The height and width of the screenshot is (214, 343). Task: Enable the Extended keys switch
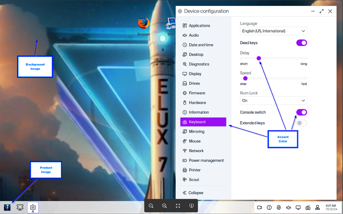(x=302, y=123)
